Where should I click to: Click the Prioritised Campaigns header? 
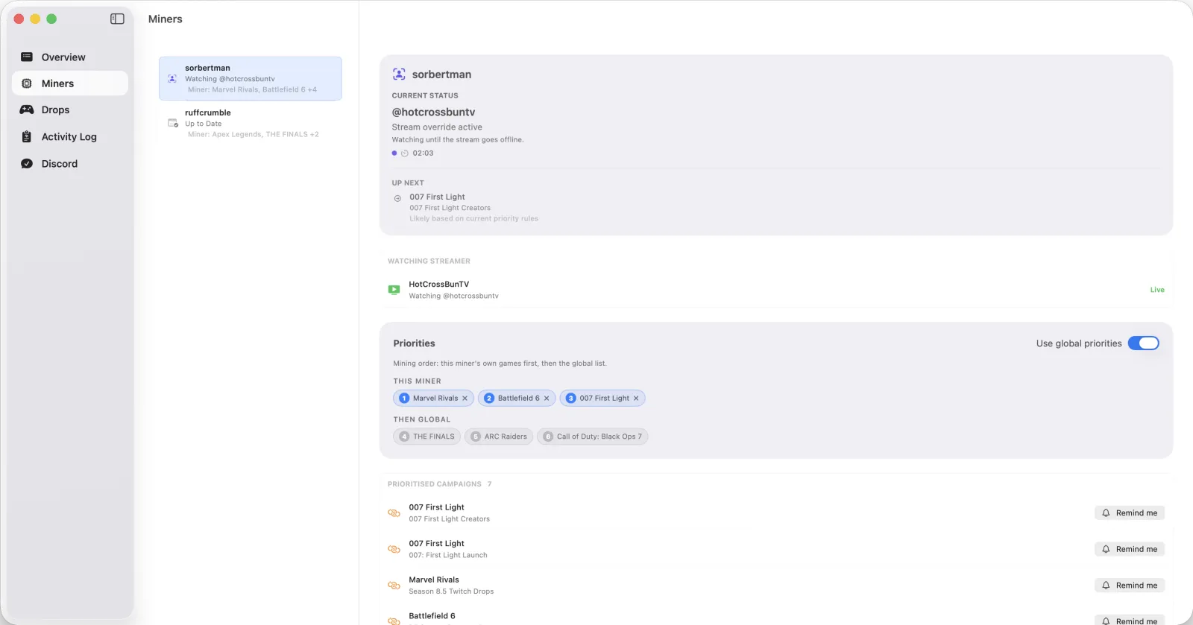tap(435, 484)
